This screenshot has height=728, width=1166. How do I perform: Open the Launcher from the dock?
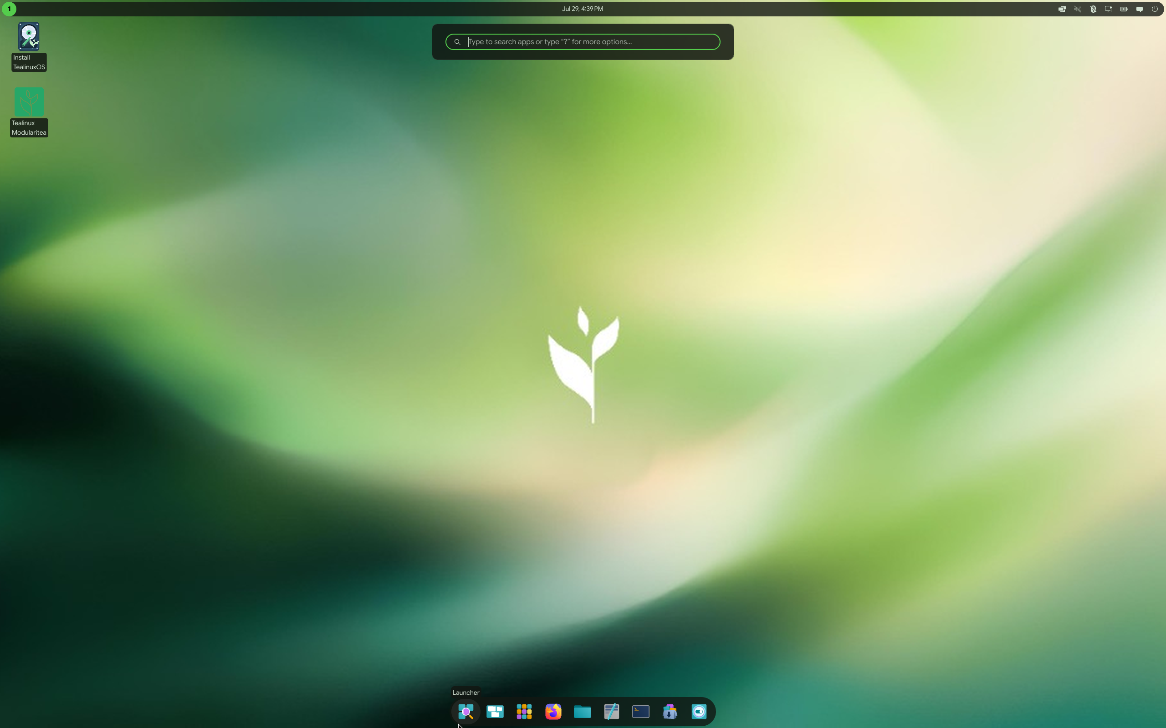(466, 711)
